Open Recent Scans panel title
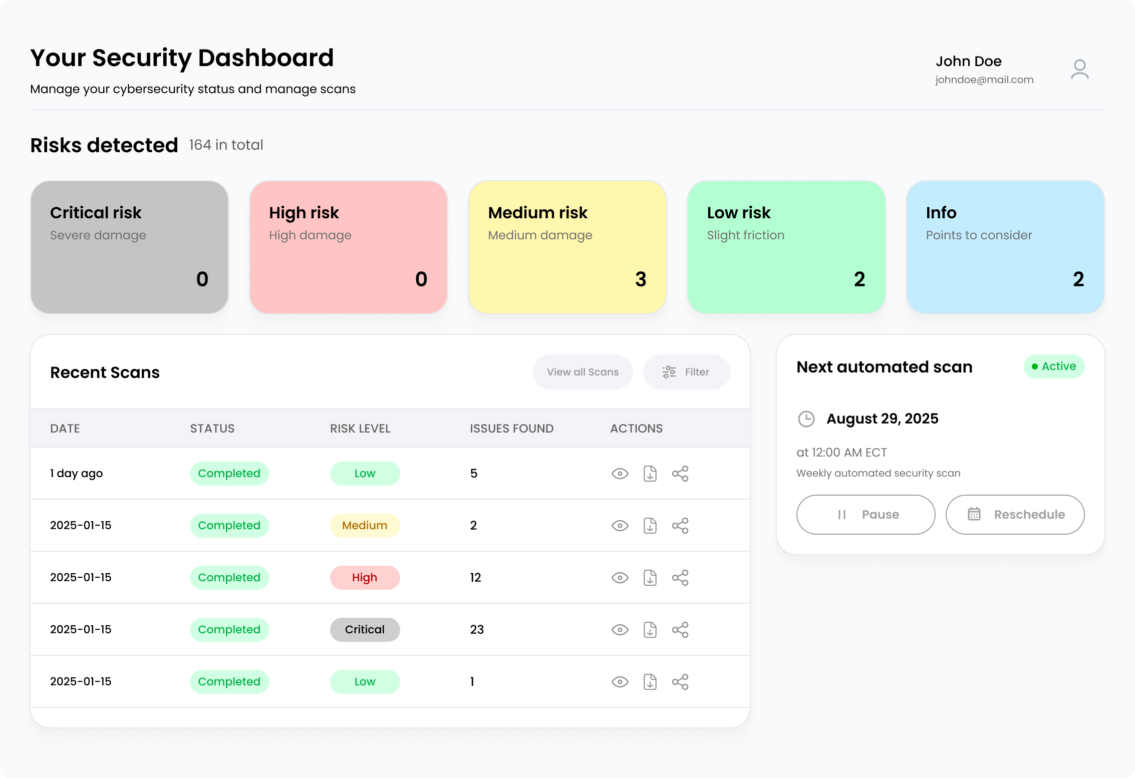This screenshot has width=1135, height=778. point(105,372)
